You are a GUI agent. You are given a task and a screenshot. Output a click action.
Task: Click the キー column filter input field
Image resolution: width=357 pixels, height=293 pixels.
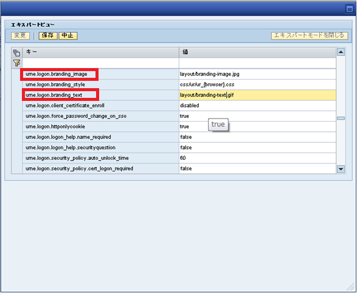click(x=100, y=63)
